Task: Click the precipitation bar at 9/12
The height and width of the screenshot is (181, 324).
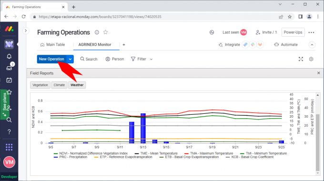Action: [132, 132]
